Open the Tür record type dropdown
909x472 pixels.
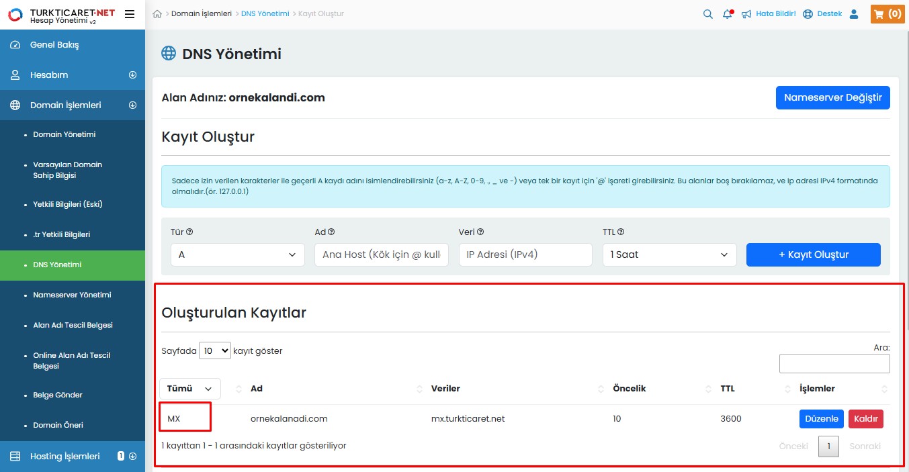pos(238,255)
